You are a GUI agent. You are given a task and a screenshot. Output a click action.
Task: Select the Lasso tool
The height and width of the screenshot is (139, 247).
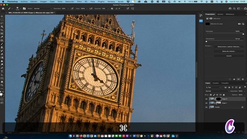[2, 23]
